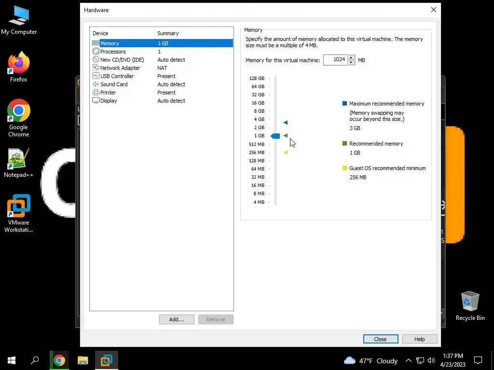Open network status tray icon
Image resolution: width=494 pixels, height=370 pixels.
click(420, 360)
